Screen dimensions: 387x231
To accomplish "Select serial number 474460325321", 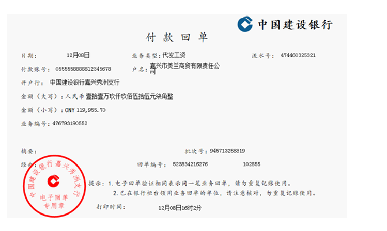I will 298,55.
